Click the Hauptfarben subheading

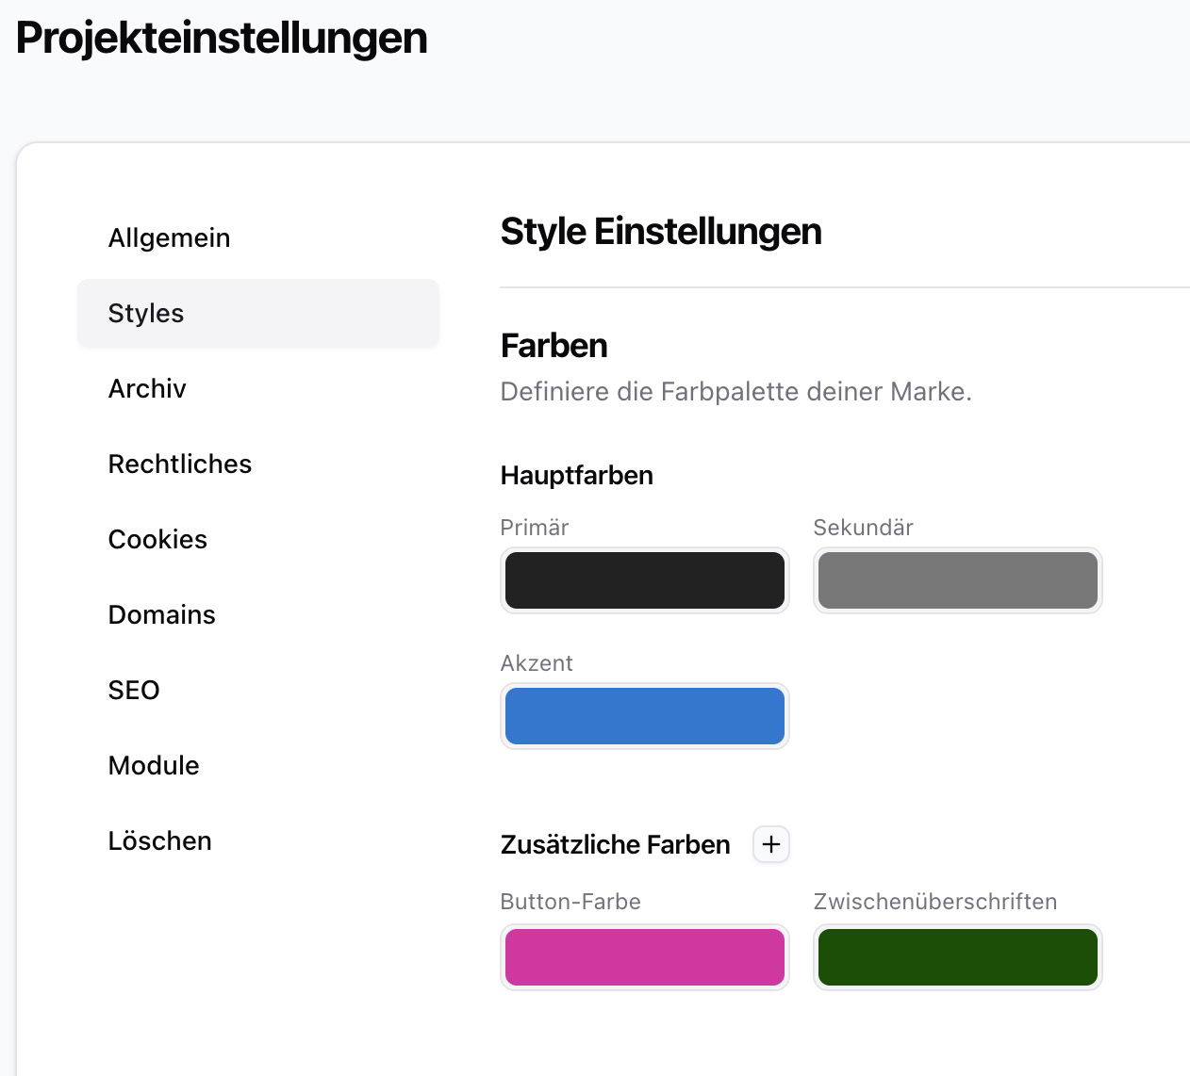[576, 475]
